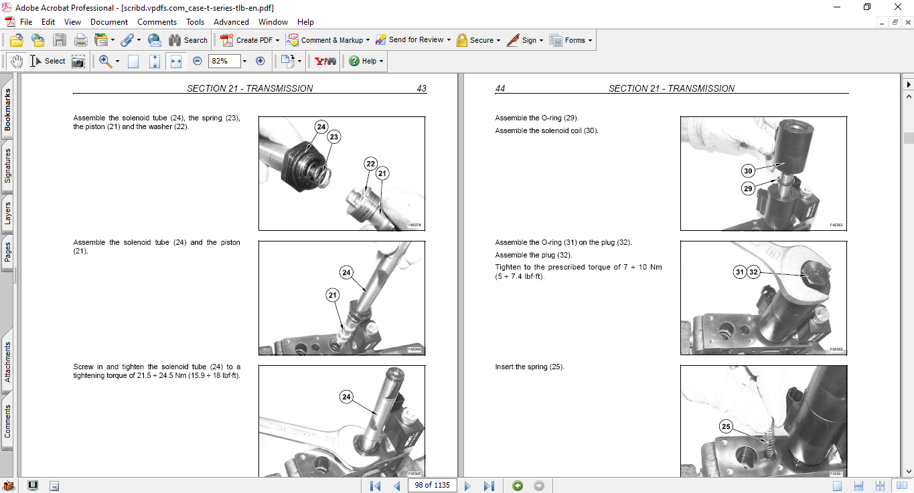The image size is (914, 493).
Task: Click the zoom in plus button
Action: (260, 61)
